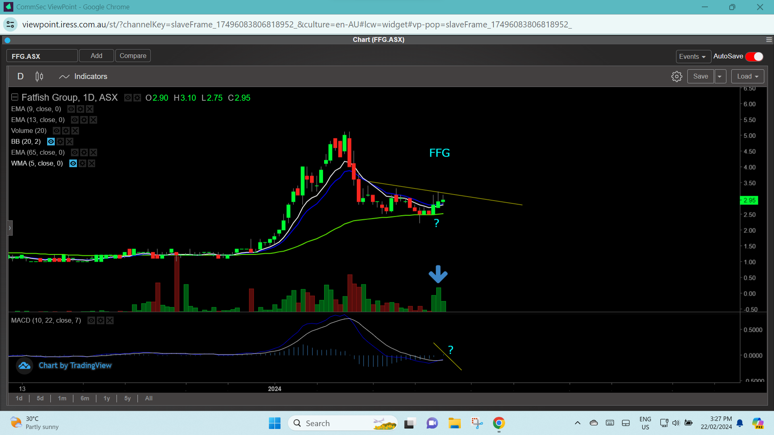Viewport: 774px width, 435px height.
Task: Open the Load dropdown
Action: pos(747,77)
